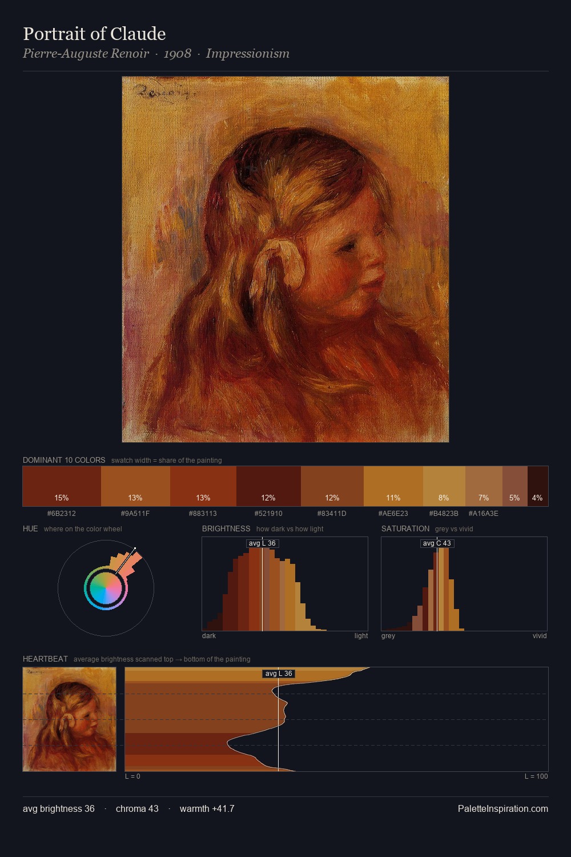Select the 7% swatch above #A16A3E
Viewport: 571px width, 857px height.
point(484,486)
